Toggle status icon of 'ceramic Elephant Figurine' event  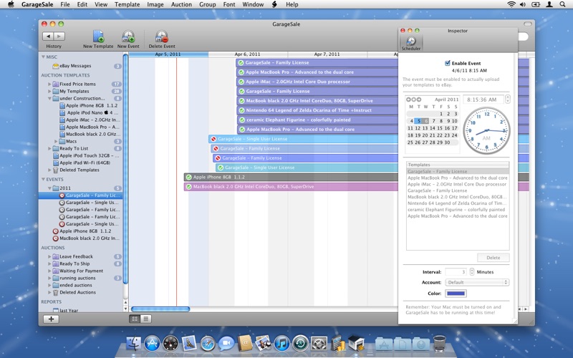click(241, 120)
